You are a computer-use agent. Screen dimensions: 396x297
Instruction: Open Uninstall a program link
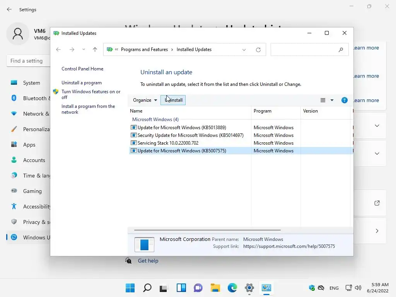(x=82, y=83)
